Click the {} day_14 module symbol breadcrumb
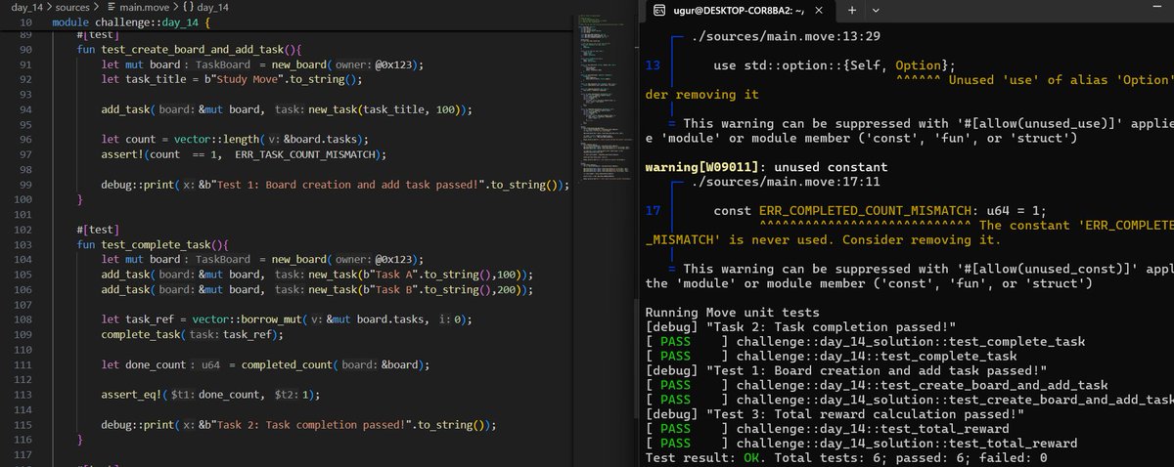 pyautogui.click(x=204, y=7)
